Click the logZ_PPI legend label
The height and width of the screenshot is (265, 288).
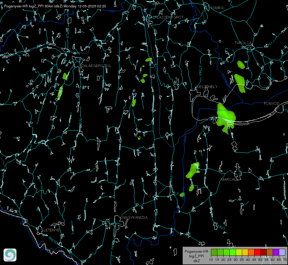pos(196,256)
